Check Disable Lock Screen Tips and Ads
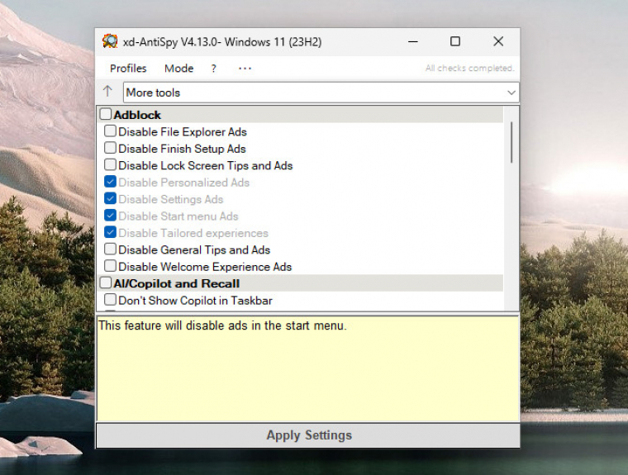Viewport: 628px width, 475px height. (x=110, y=165)
